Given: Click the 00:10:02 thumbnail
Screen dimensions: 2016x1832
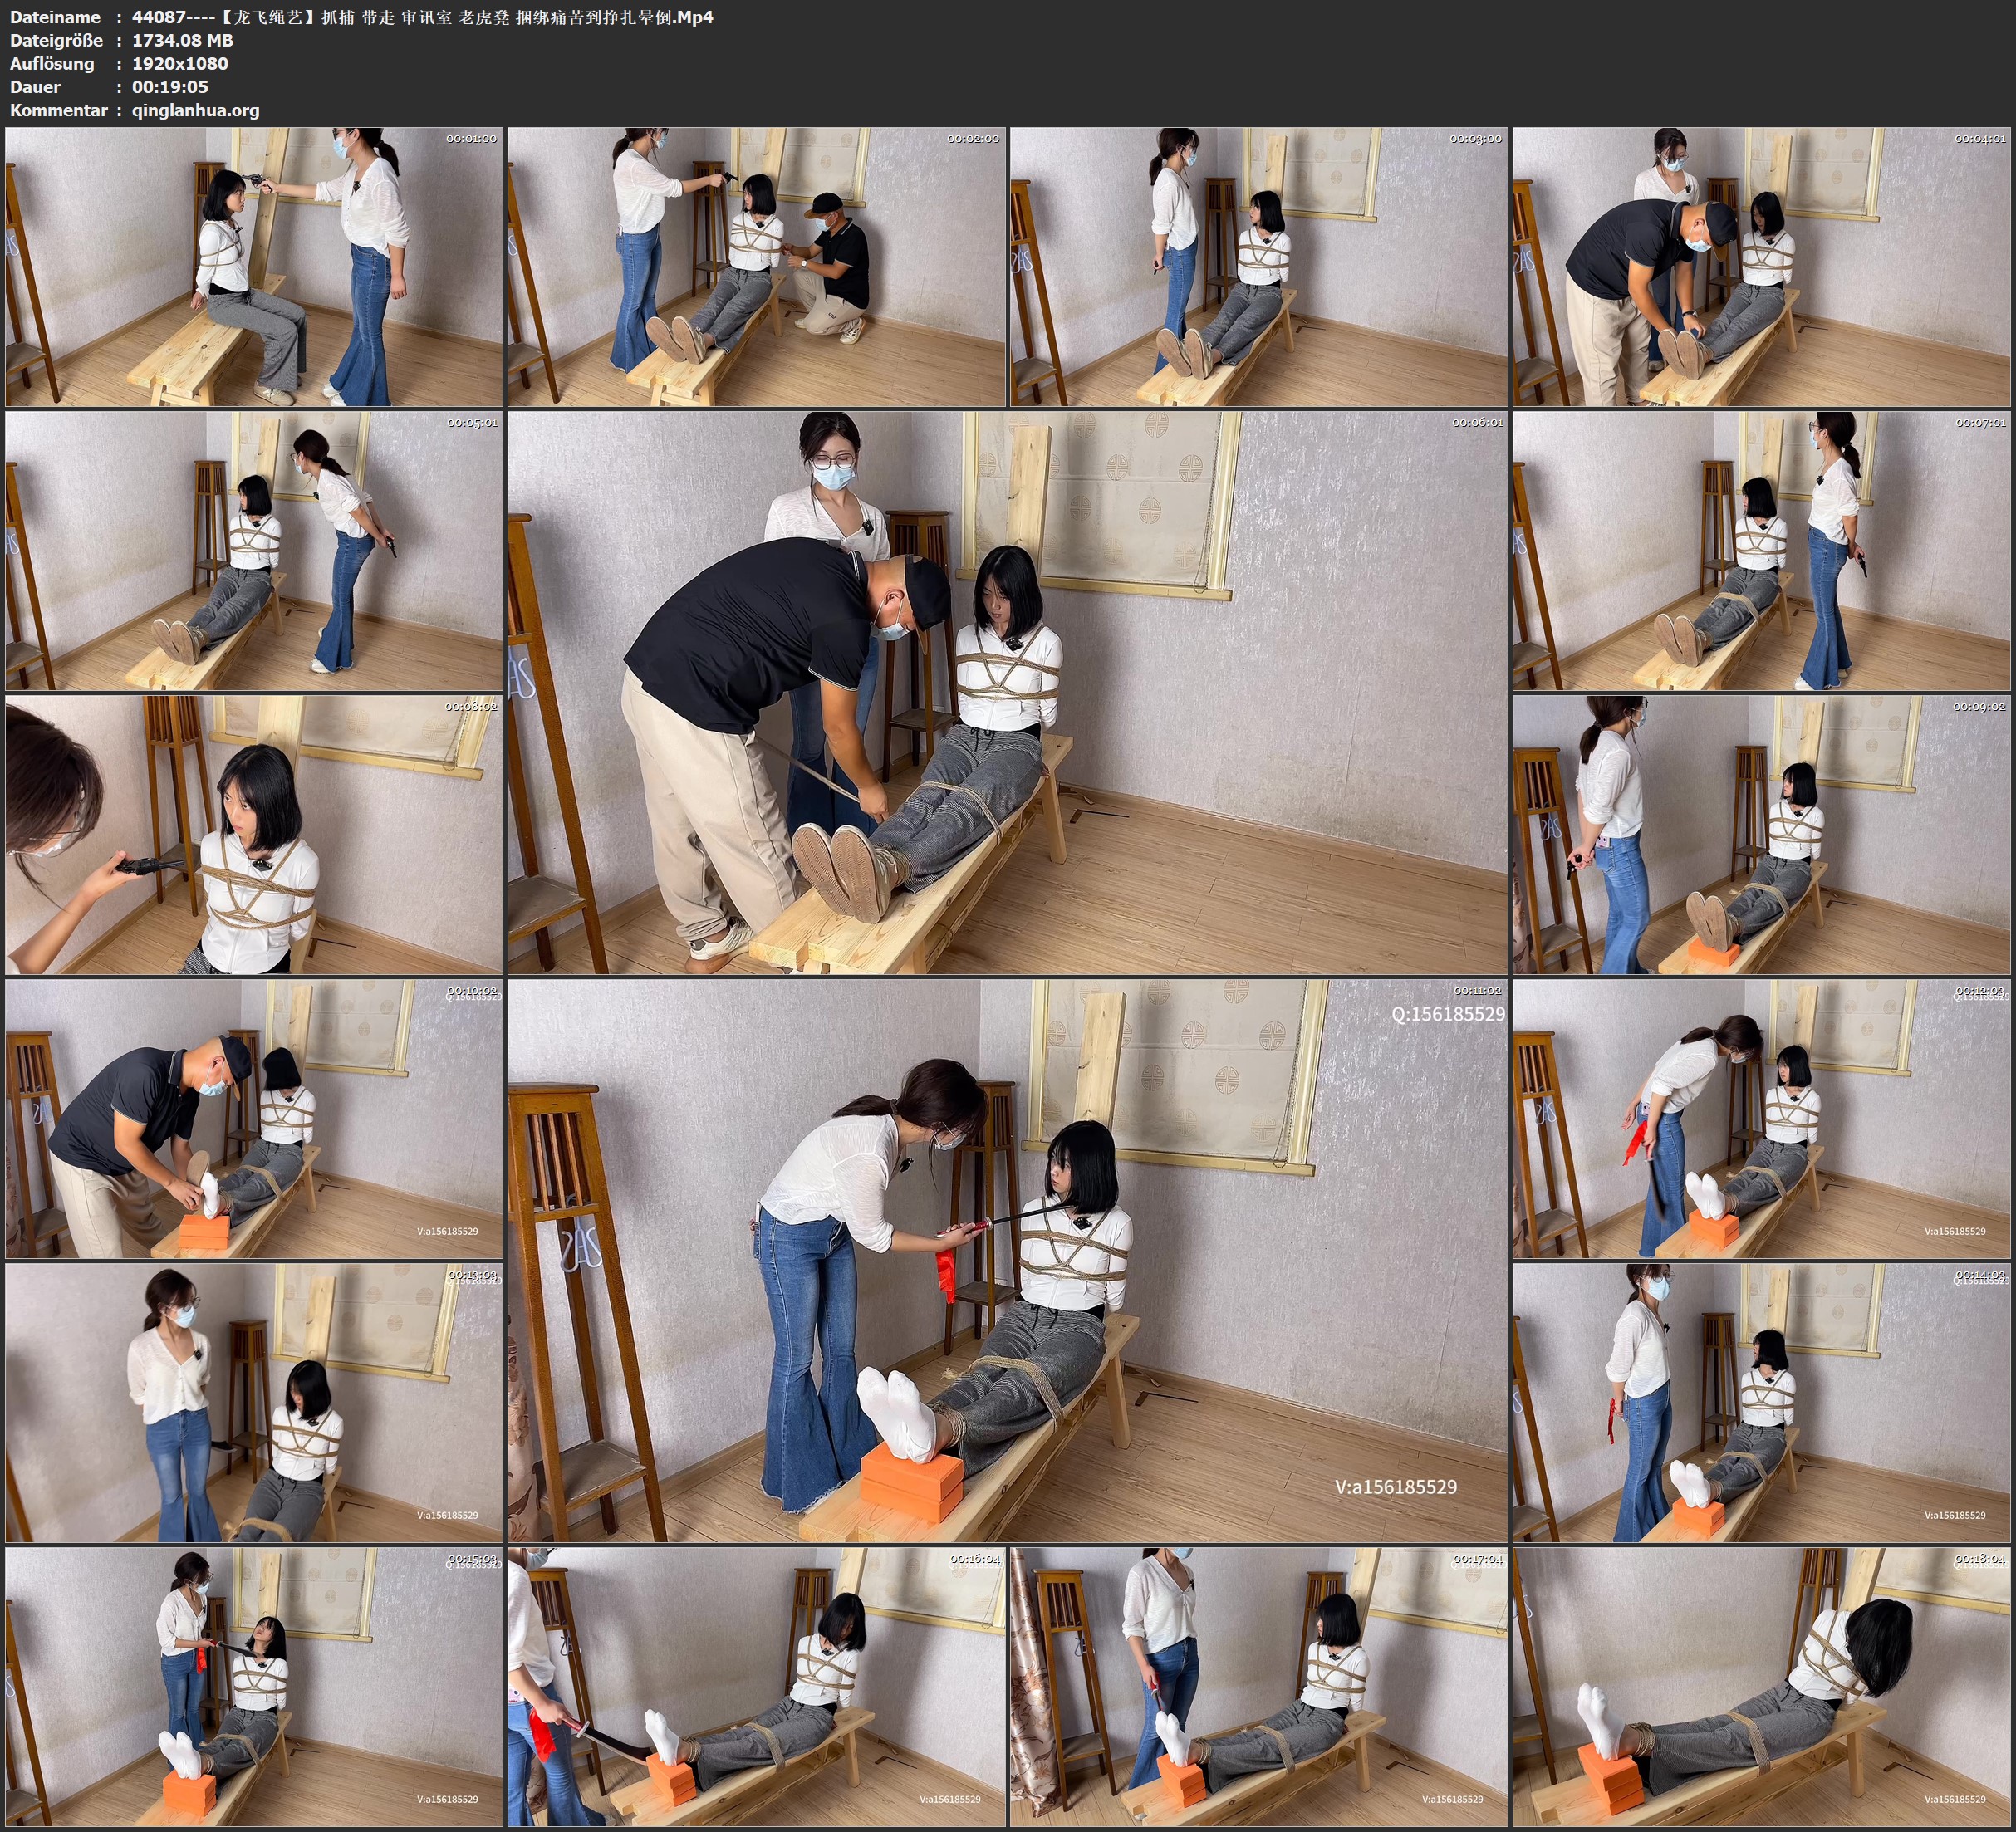Looking at the screenshot, I should coord(254,1118).
